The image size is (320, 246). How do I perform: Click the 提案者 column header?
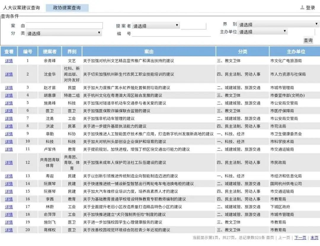[49, 52]
